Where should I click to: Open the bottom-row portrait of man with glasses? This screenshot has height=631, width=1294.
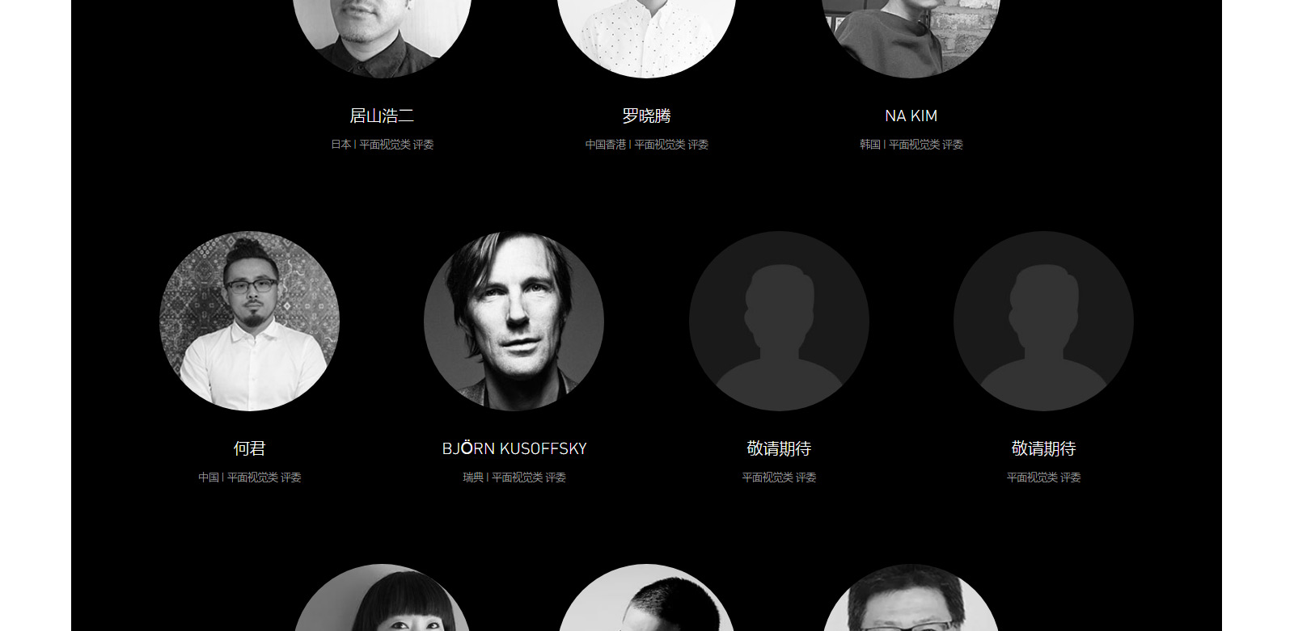tap(911, 598)
